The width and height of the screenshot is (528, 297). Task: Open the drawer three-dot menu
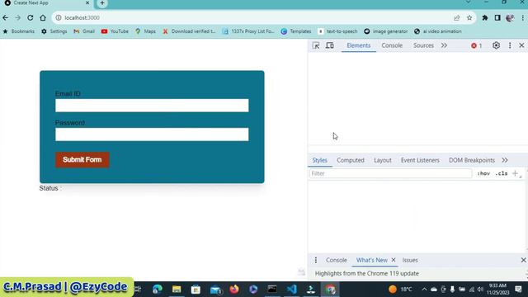tap(316, 260)
